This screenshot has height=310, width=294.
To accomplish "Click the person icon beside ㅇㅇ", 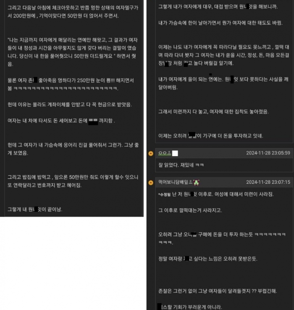I will (169, 153).
